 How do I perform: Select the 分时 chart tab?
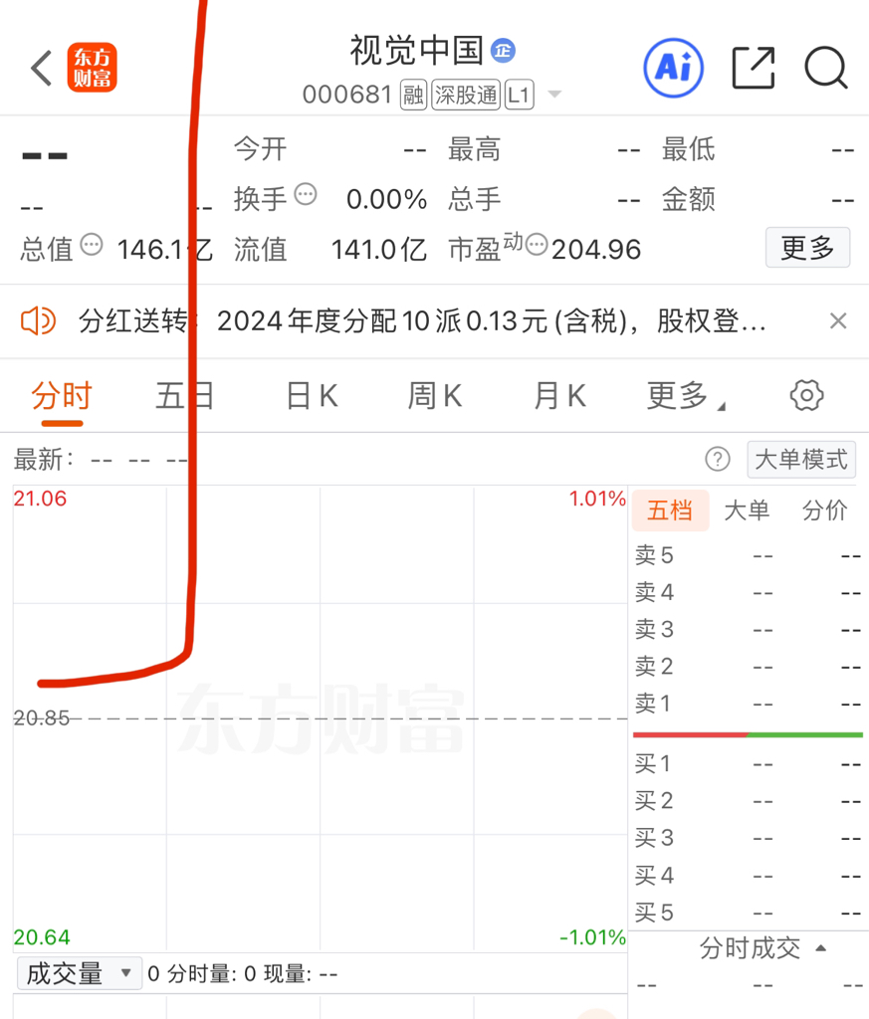coord(62,396)
